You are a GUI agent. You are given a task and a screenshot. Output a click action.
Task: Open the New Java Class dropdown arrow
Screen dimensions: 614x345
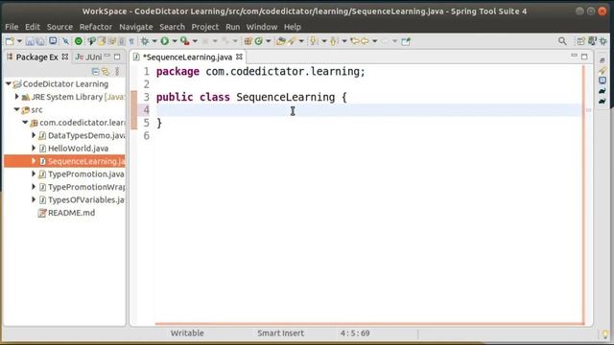coord(269,41)
